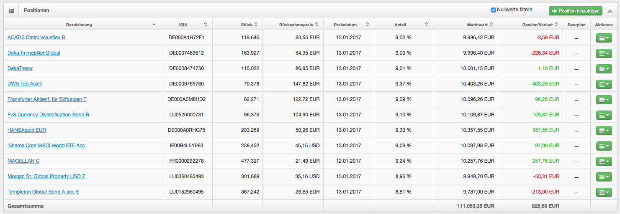The image size is (620, 214).
Task: Collapse the Positionen panel with the arrow
Action: [x=610, y=11]
